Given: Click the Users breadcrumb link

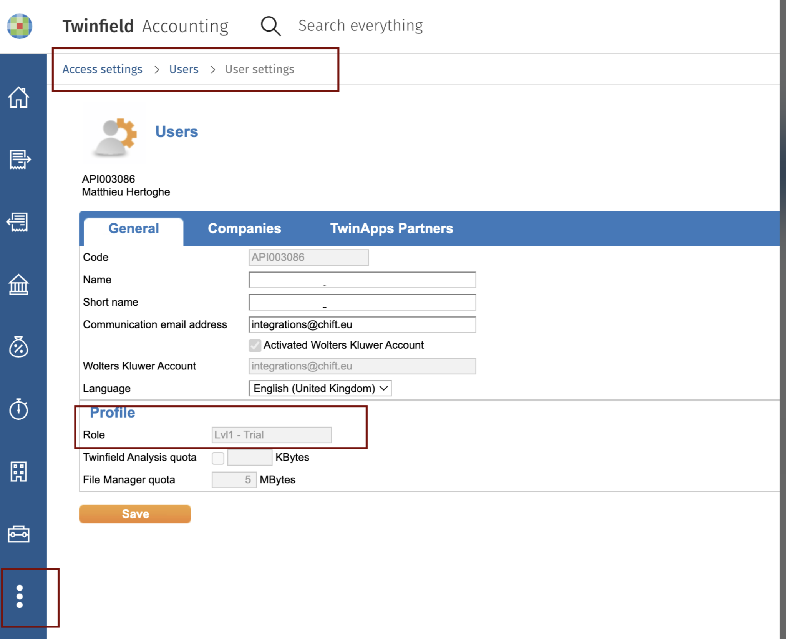Looking at the screenshot, I should point(184,69).
